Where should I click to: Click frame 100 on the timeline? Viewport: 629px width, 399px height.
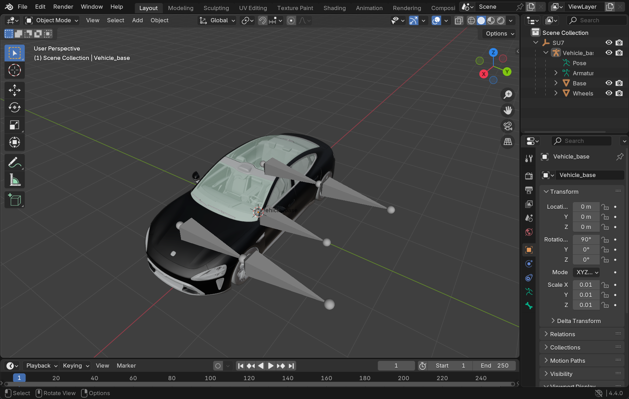[x=210, y=378]
